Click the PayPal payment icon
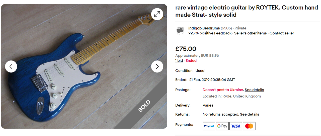The width and height of the screenshot is (321, 136). (x=209, y=126)
